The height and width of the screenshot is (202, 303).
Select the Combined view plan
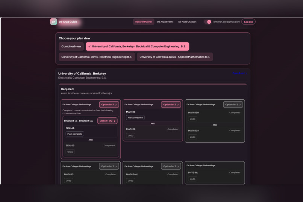point(71,46)
